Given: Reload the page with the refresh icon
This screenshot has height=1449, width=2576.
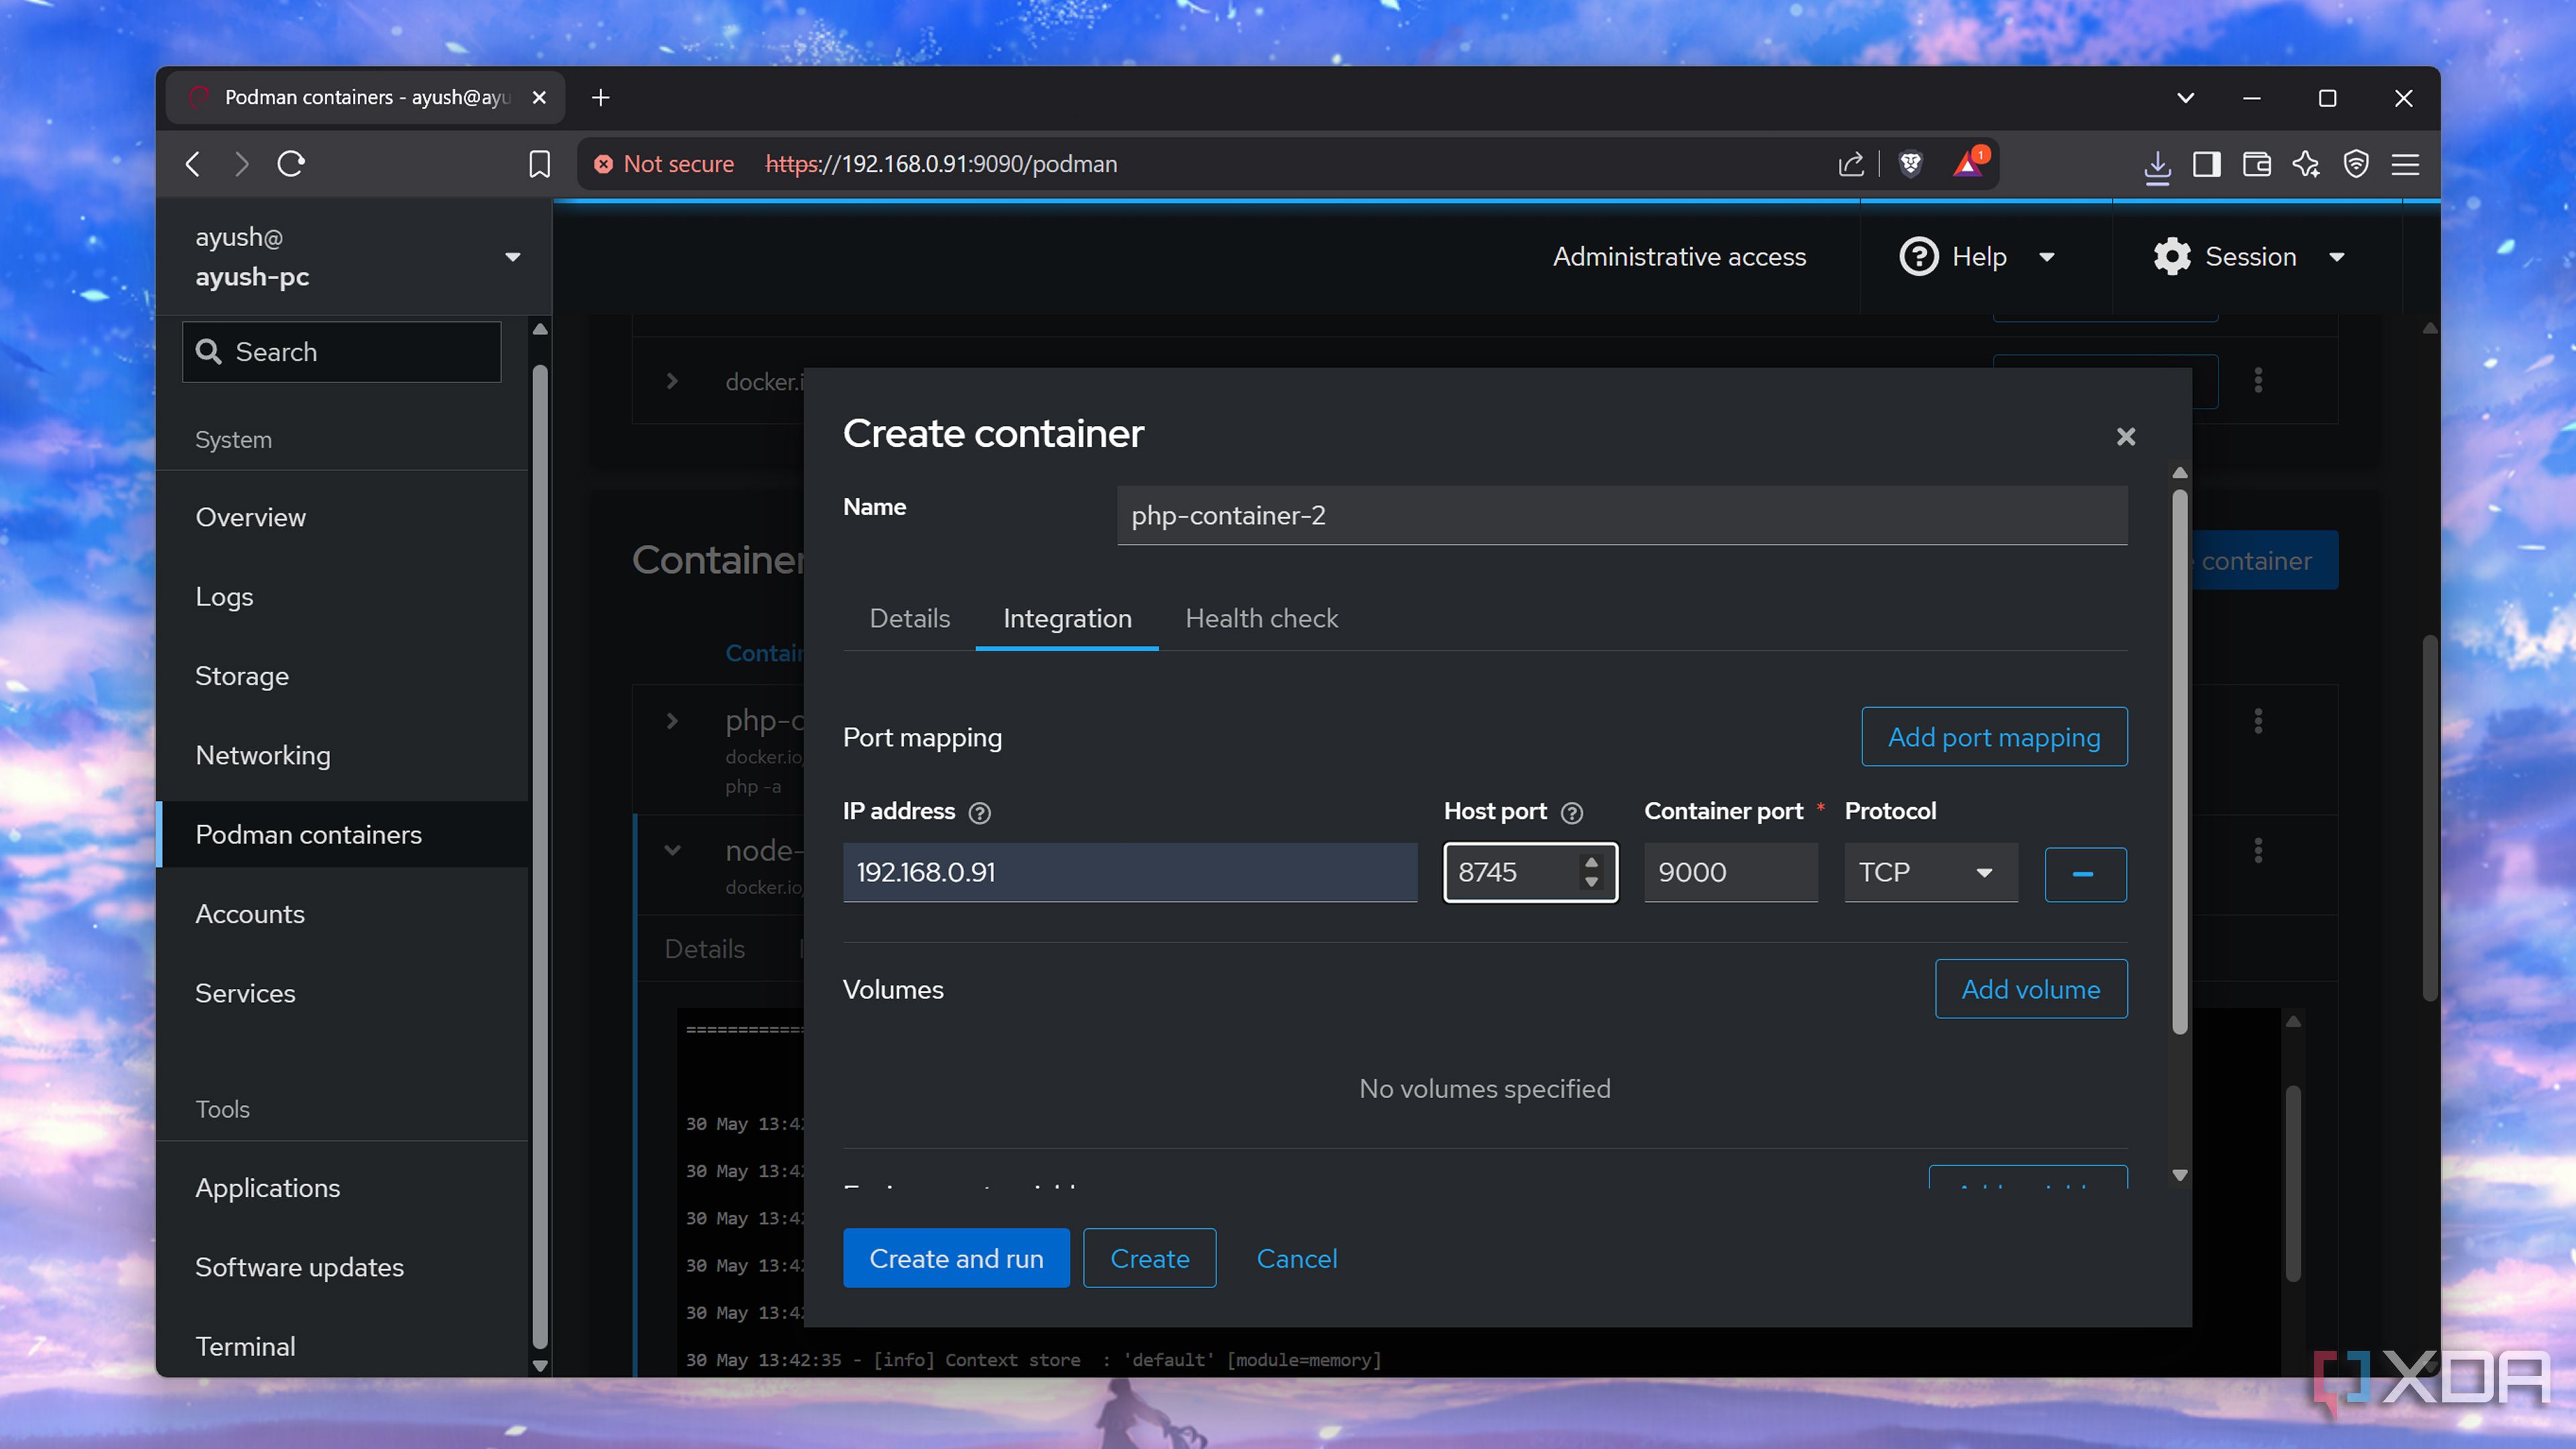Looking at the screenshot, I should [x=291, y=164].
